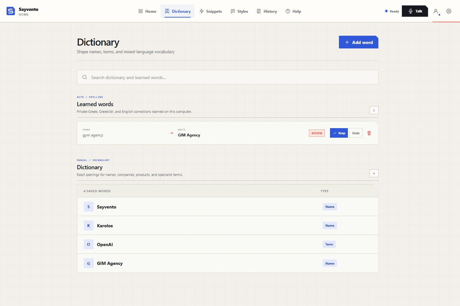Click the Name tag on Karolos row
Image resolution: width=460 pixels, height=306 pixels.
(x=330, y=226)
